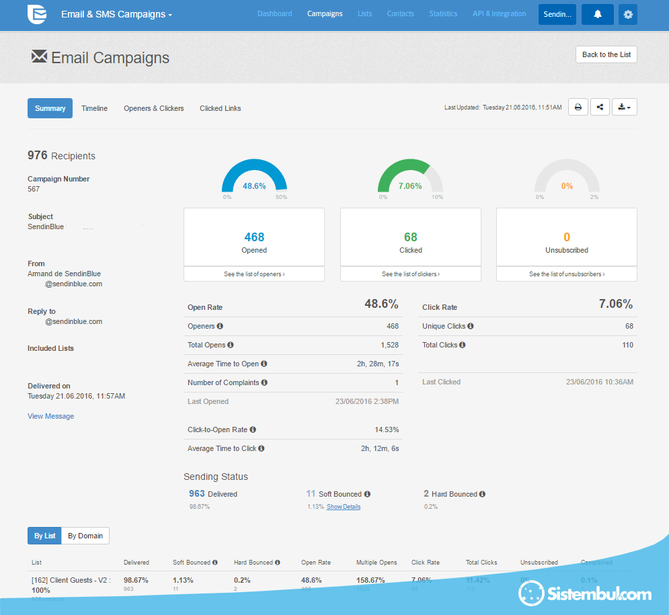
Task: See the list of openers
Action: 254,274
